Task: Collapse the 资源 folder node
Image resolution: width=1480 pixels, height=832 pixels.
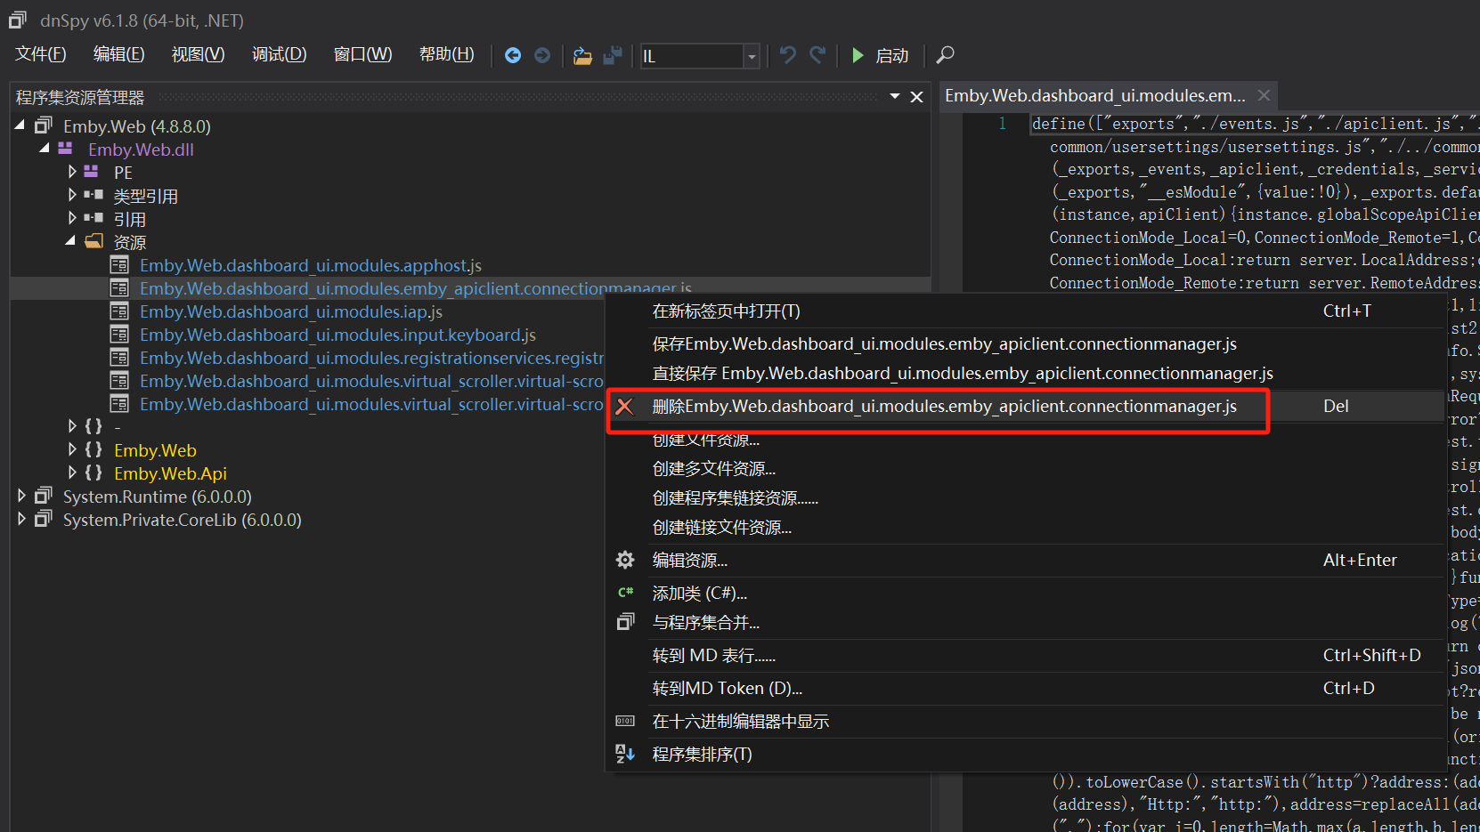Action: click(x=70, y=241)
